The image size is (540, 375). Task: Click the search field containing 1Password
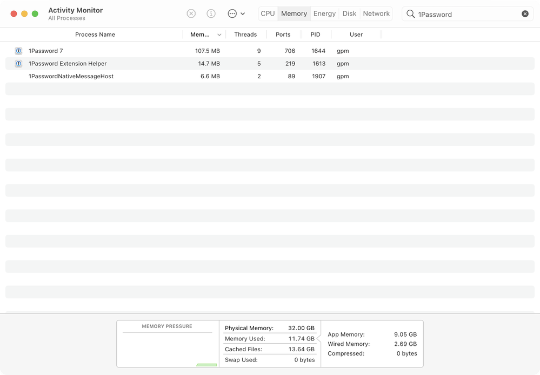(x=465, y=15)
